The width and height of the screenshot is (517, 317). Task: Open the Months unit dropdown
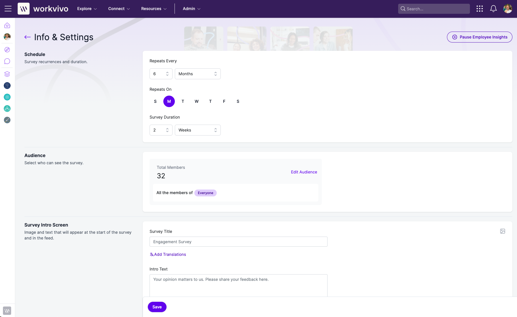(x=197, y=74)
